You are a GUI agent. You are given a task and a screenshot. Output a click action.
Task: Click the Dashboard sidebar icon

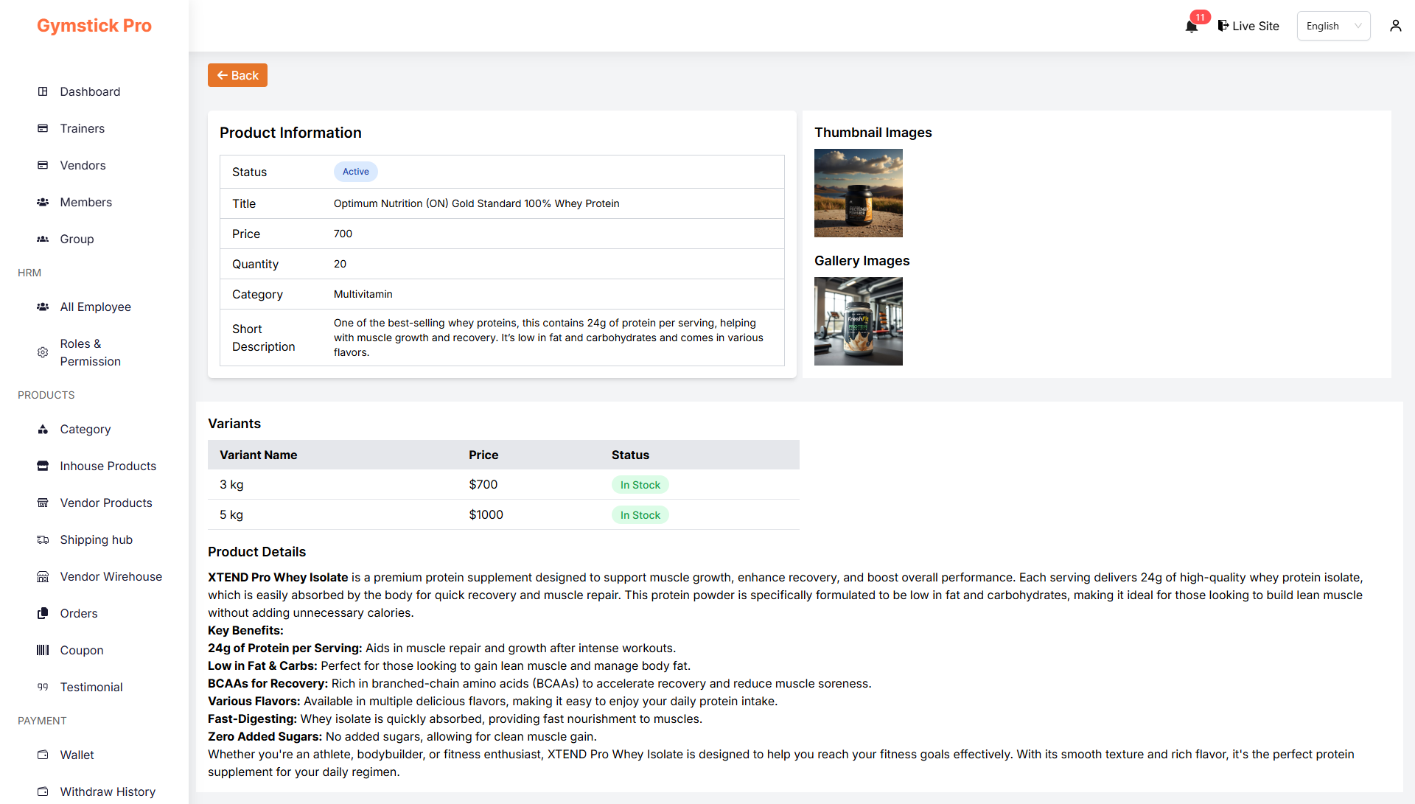(x=43, y=91)
